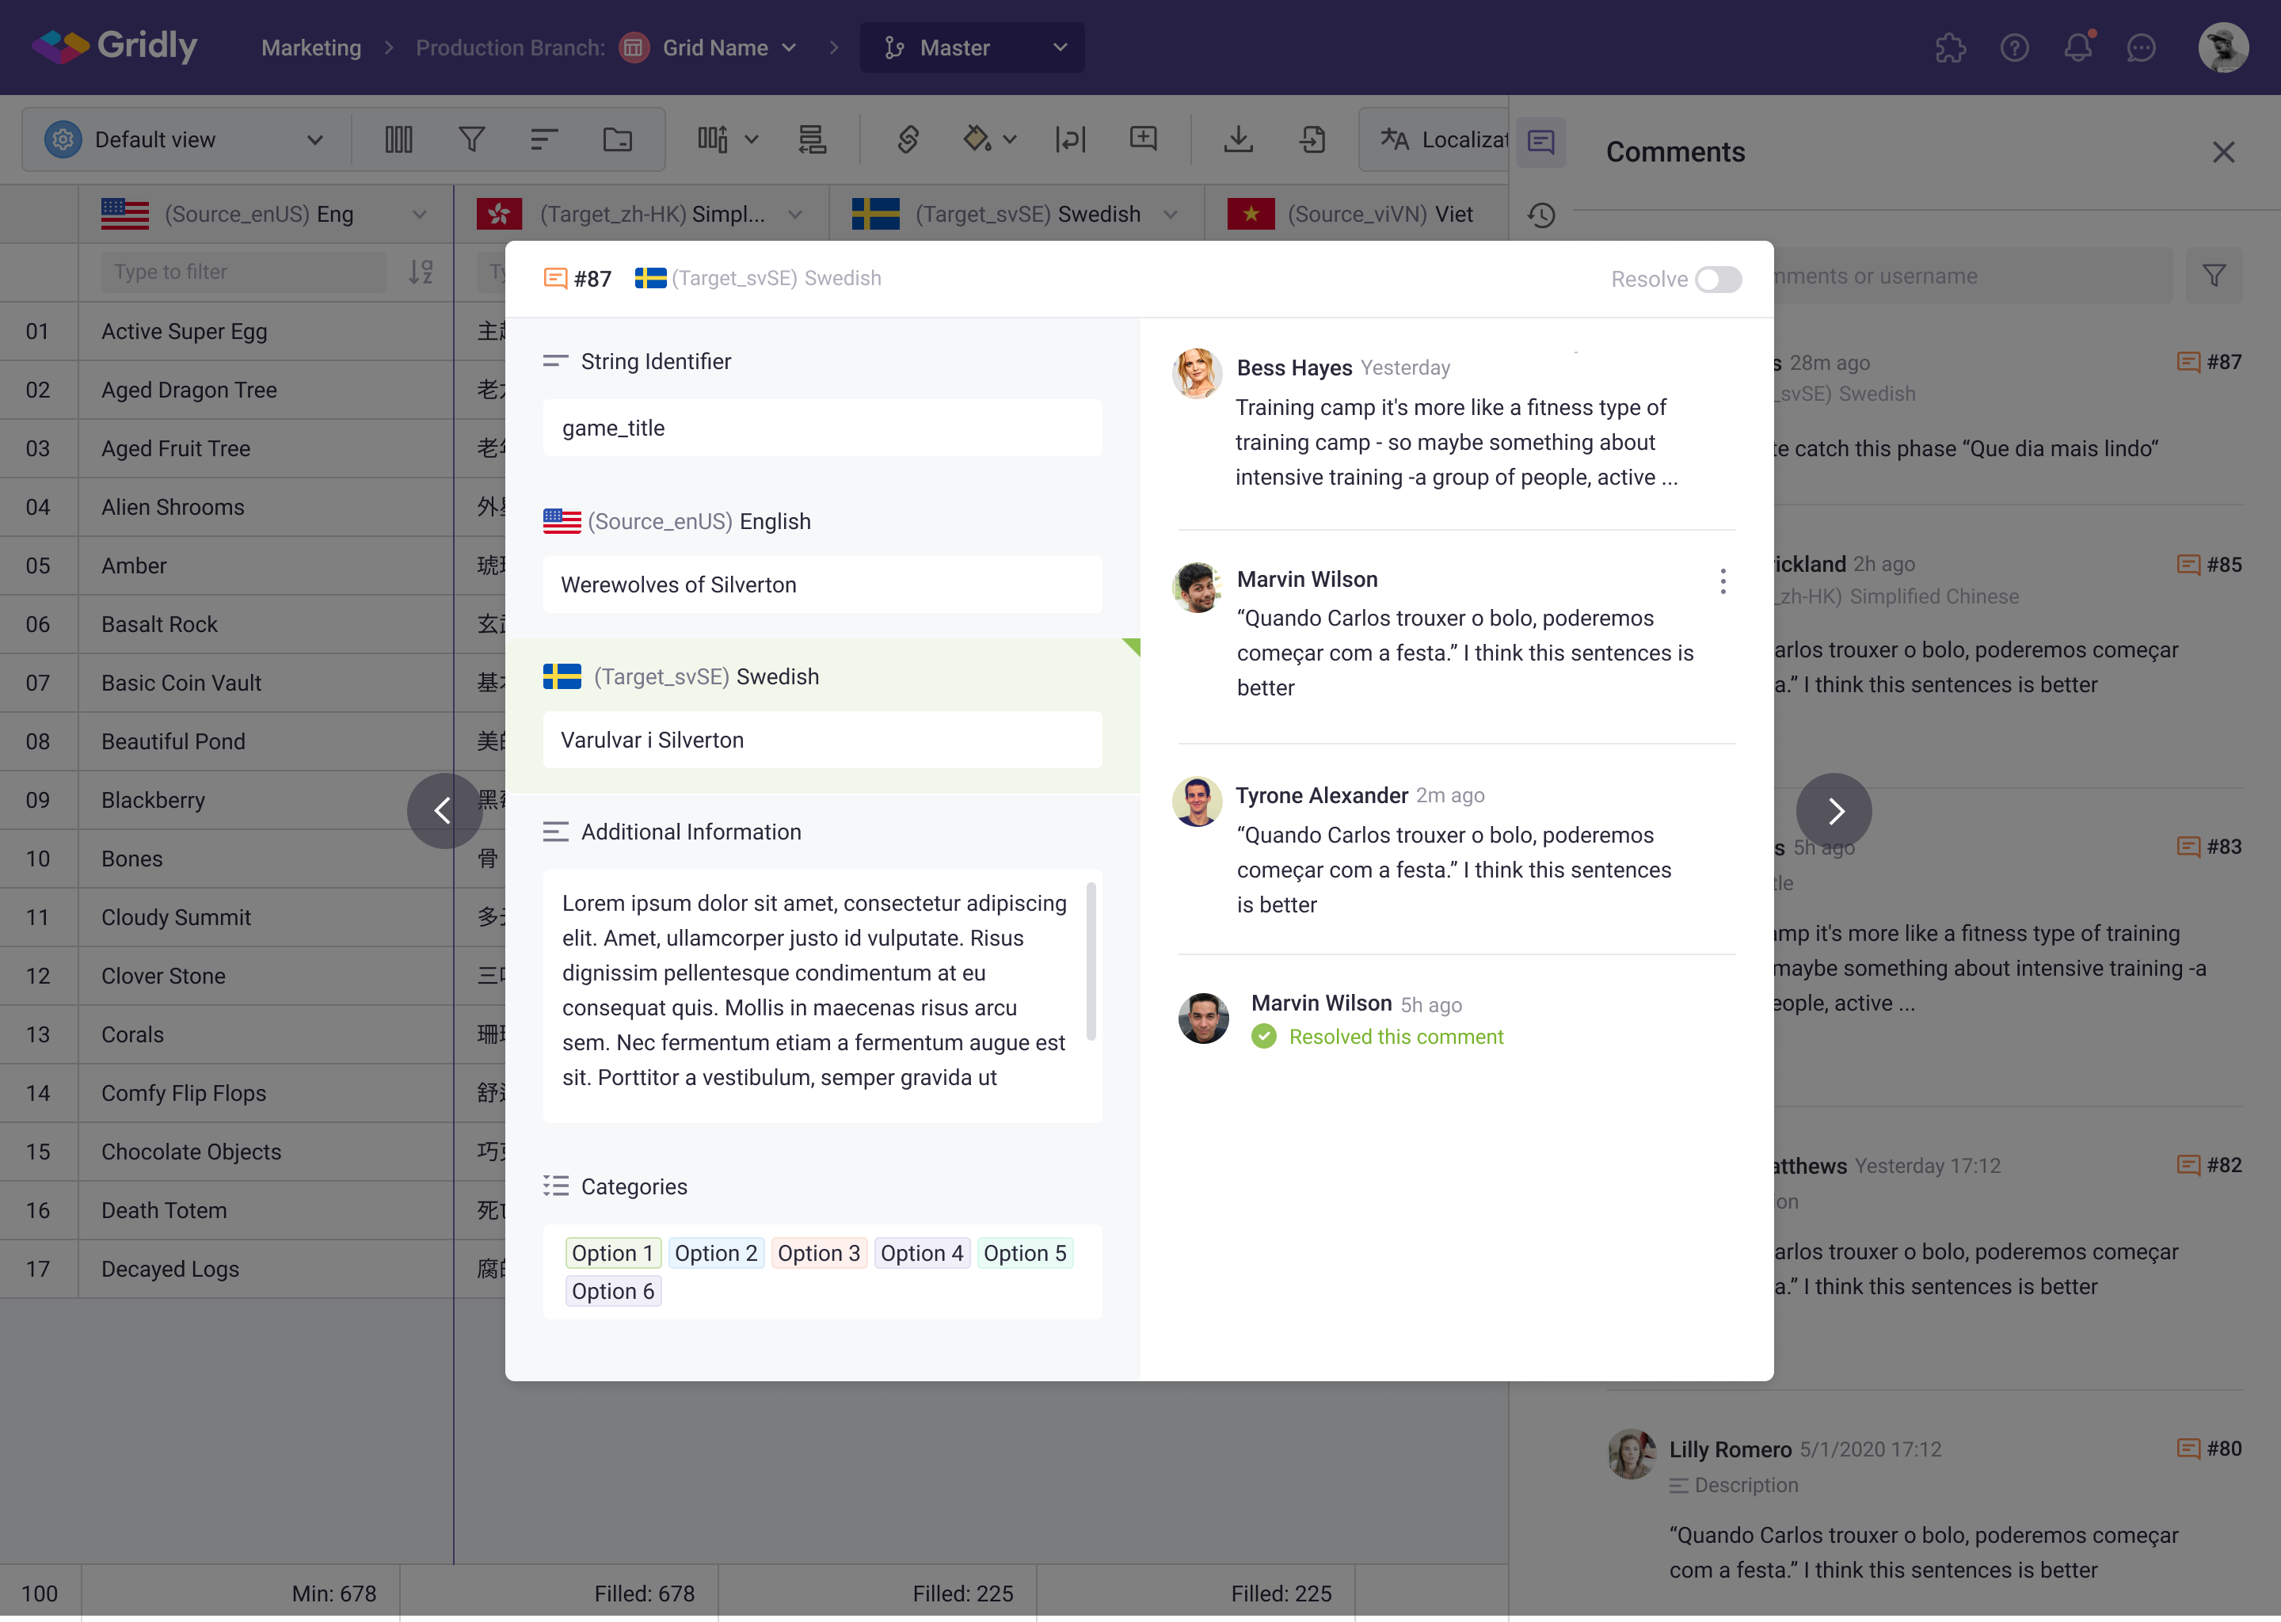
Task: Select the Option 3 category tag
Action: click(818, 1252)
